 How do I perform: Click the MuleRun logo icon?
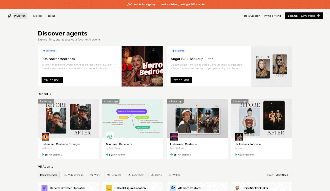10,16
